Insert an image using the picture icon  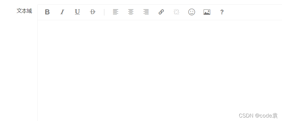(207, 12)
